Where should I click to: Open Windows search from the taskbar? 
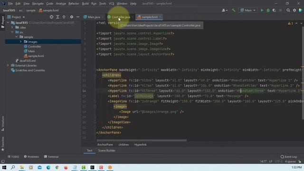[13, 167]
